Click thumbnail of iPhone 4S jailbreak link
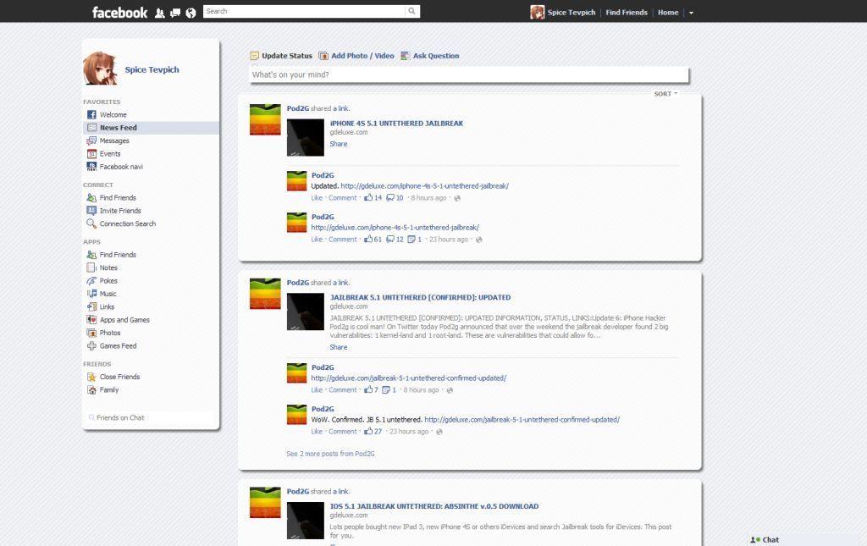This screenshot has width=867, height=546. coord(305,138)
